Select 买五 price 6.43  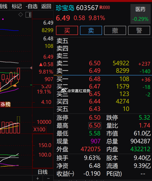pos(95,109)
